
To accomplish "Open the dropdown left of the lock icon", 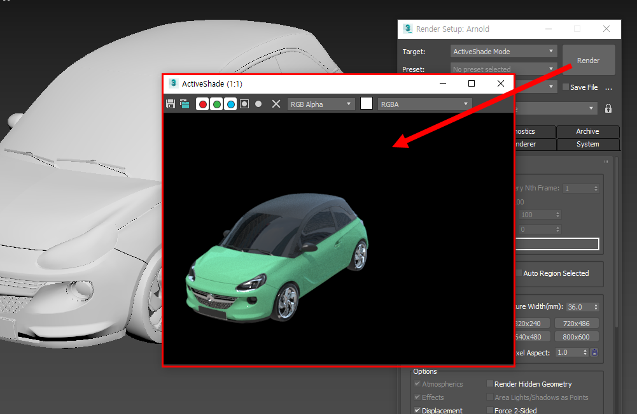I will point(556,108).
